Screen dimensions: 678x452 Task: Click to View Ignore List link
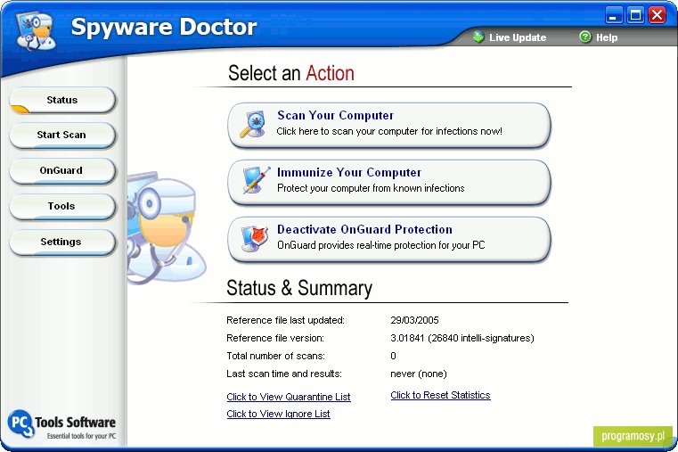coord(278,414)
